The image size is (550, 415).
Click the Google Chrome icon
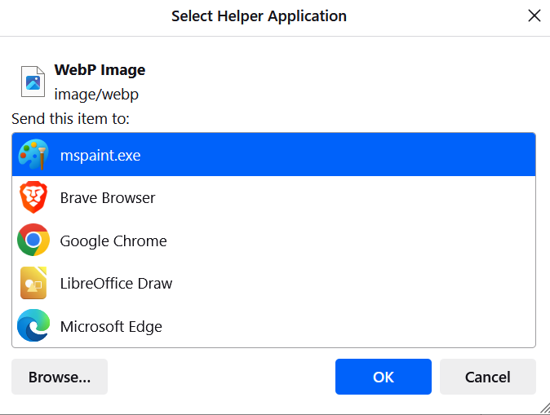[x=33, y=240]
